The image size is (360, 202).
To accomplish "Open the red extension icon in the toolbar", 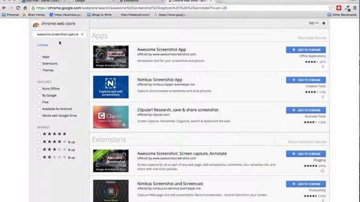I will pyautogui.click(x=339, y=8).
